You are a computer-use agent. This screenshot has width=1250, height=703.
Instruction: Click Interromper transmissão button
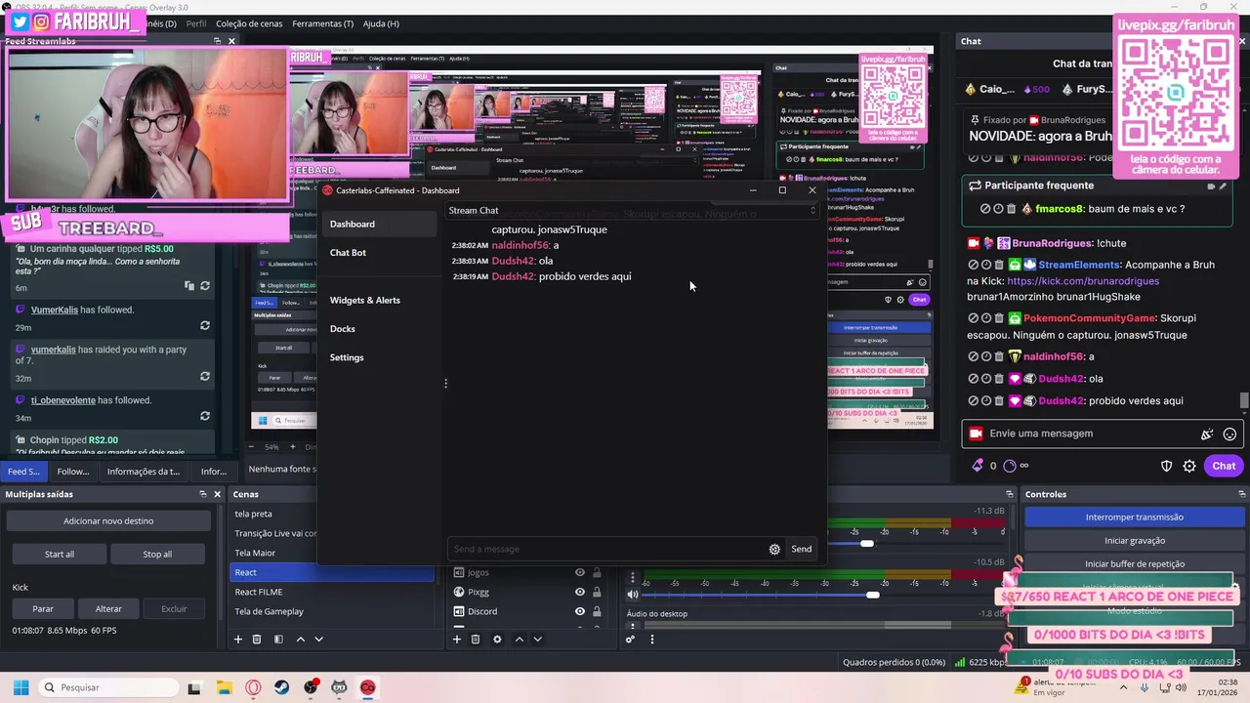[1134, 517]
